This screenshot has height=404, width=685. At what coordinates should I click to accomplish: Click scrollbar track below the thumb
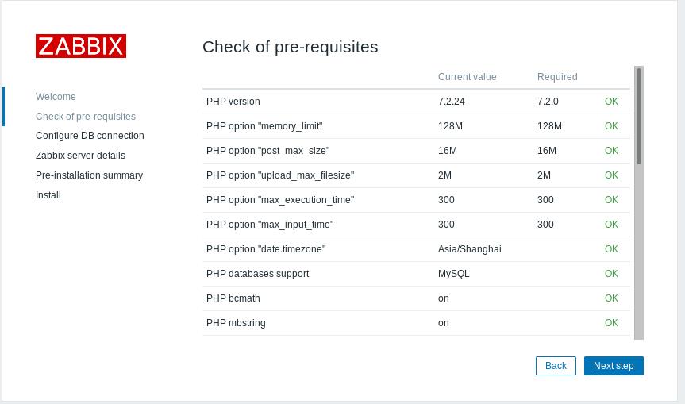[x=639, y=254]
